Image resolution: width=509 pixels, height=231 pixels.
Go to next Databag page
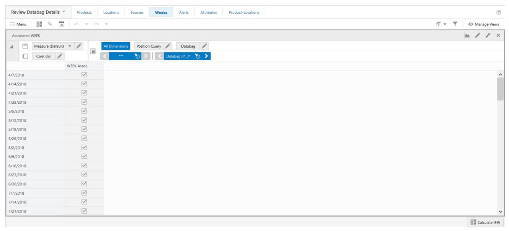click(x=206, y=56)
